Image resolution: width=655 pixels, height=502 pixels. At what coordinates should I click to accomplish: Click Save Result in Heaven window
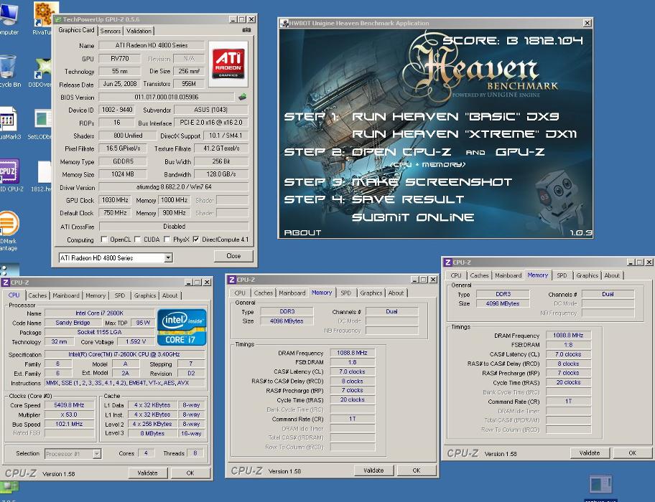point(408,199)
